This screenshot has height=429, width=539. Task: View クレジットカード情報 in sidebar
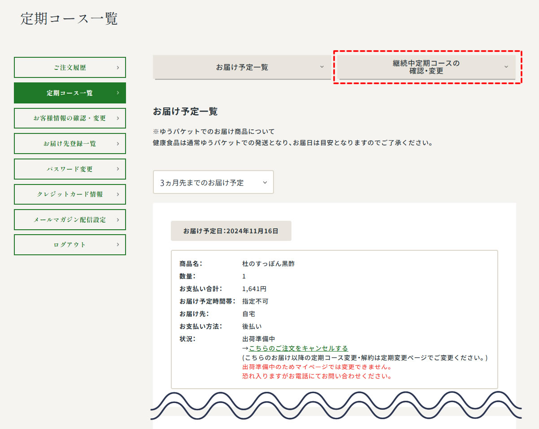click(x=70, y=194)
